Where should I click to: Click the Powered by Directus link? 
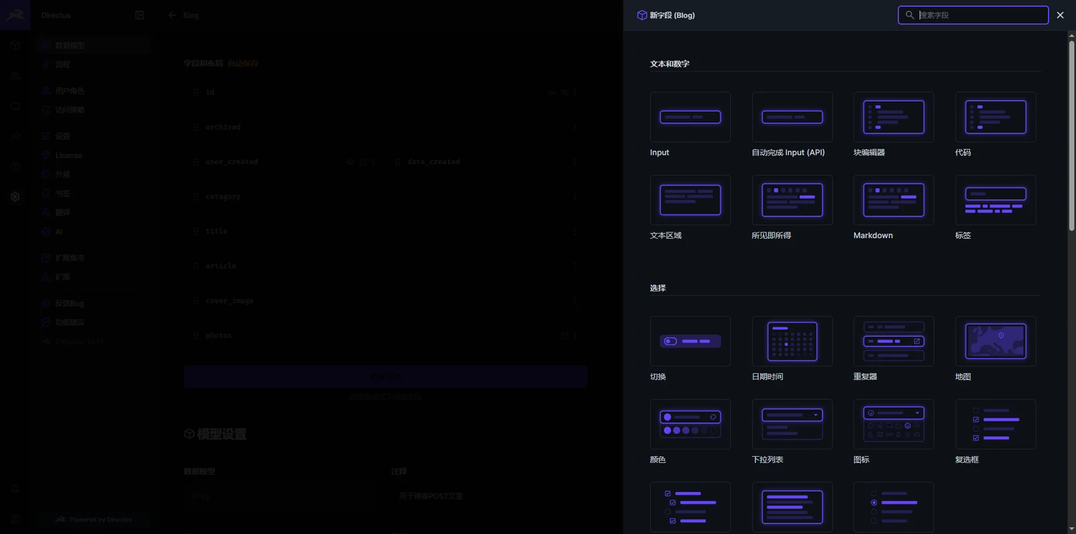pyautogui.click(x=94, y=519)
